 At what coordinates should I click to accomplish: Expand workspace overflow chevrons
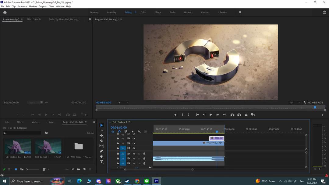(240, 12)
